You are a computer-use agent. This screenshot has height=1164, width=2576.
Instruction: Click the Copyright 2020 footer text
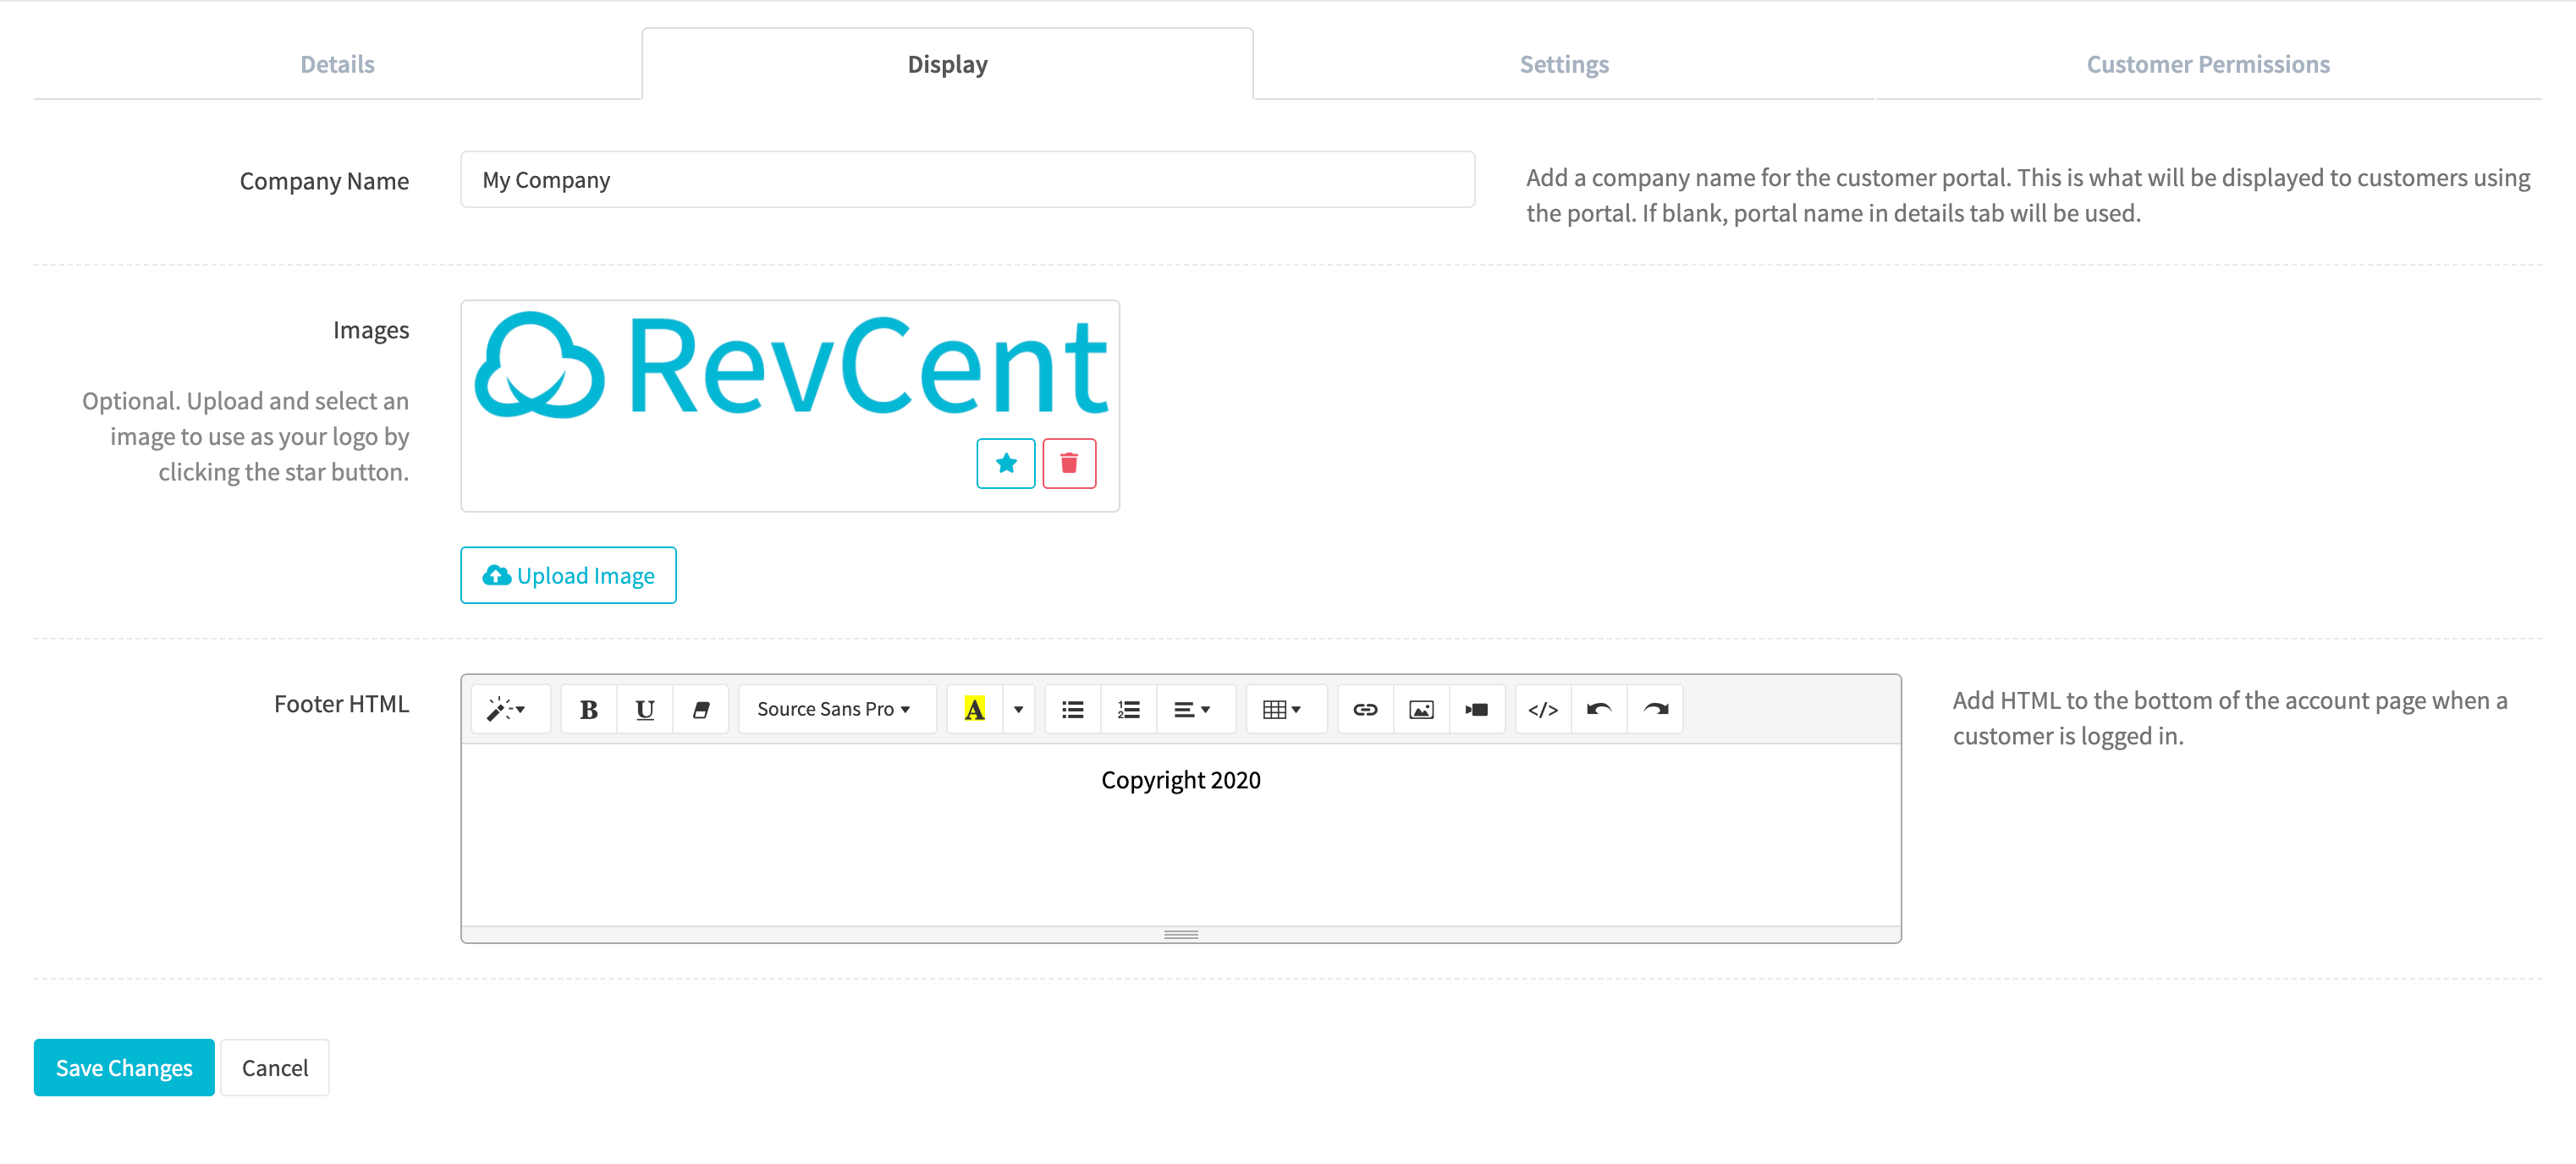[1180, 780]
